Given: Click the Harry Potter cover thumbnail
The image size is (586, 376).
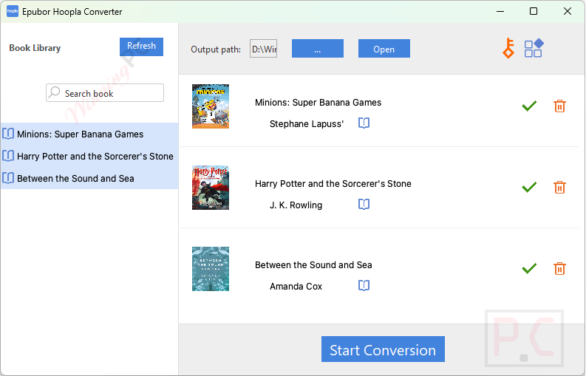Looking at the screenshot, I should (211, 188).
